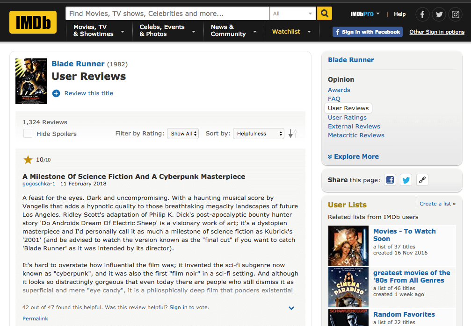Click the yellow search magnifier button
Image resolution: width=471 pixels, height=326 pixels.
click(x=325, y=14)
